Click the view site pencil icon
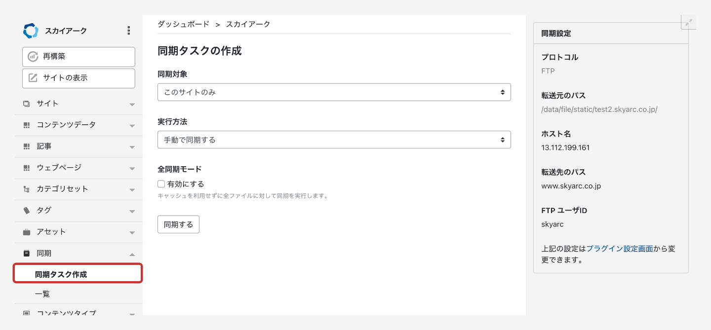 click(33, 78)
